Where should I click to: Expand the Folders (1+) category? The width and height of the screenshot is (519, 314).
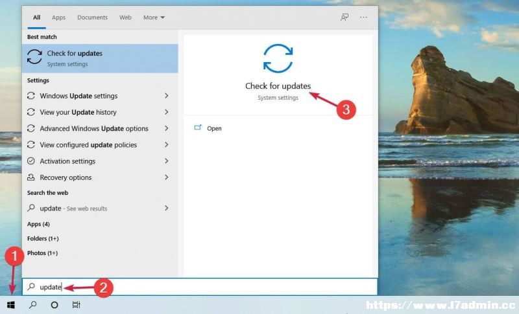click(43, 238)
